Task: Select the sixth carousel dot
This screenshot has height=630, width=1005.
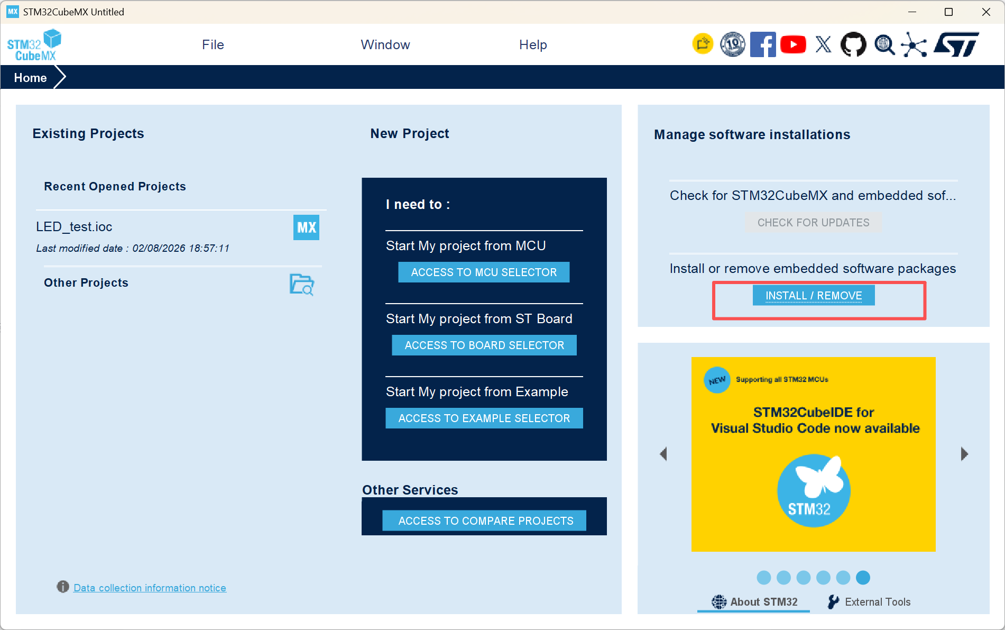Action: click(x=863, y=578)
